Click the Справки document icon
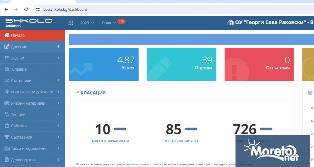 tap(7, 69)
